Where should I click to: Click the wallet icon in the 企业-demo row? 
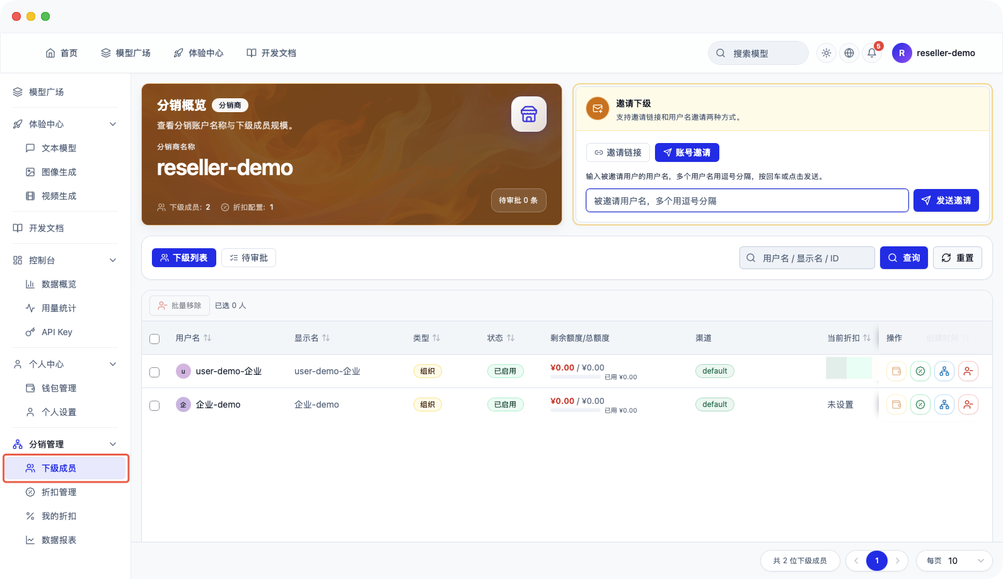coord(896,404)
